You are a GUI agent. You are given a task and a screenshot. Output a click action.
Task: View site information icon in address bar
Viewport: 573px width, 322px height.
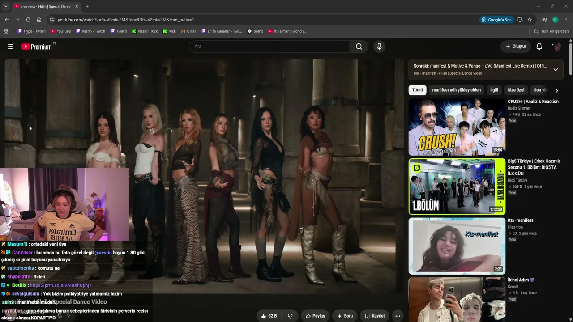point(52,20)
